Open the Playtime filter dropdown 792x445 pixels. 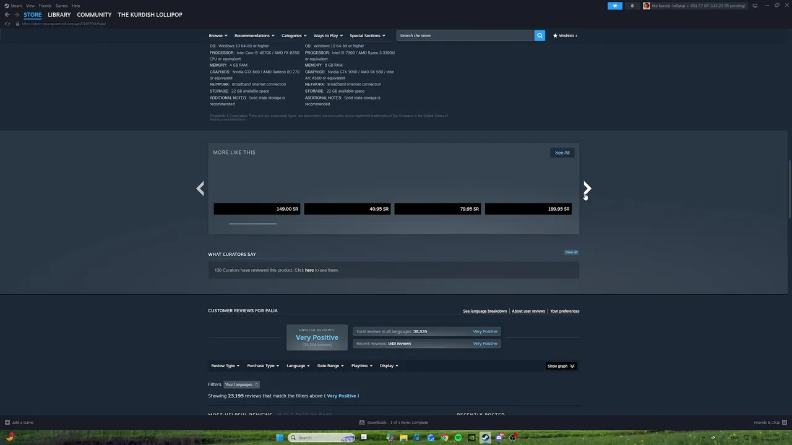[x=362, y=366]
